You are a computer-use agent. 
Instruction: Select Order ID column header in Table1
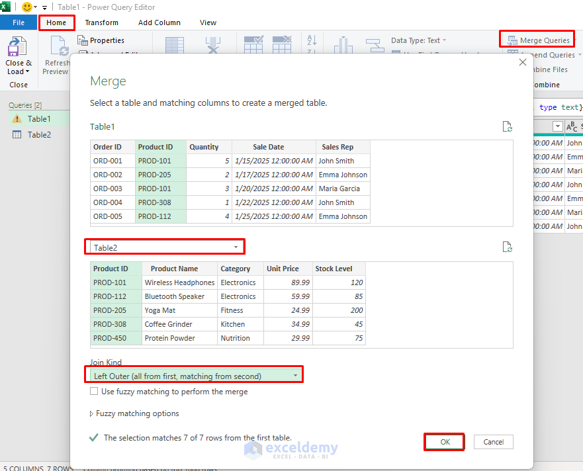(x=112, y=147)
